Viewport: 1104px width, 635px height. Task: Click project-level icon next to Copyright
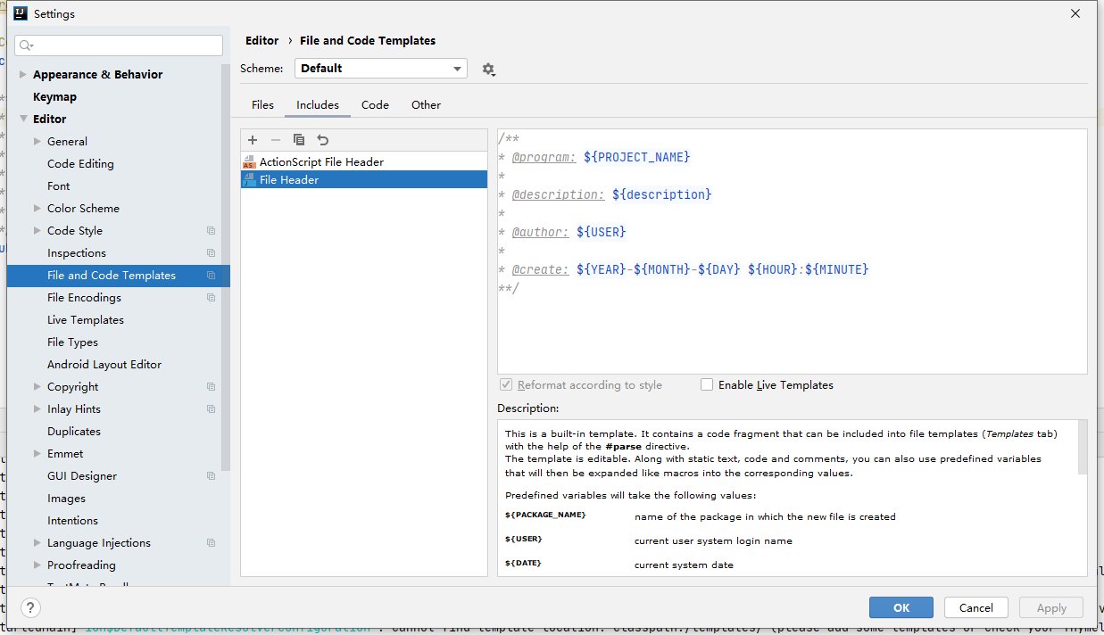tap(211, 387)
